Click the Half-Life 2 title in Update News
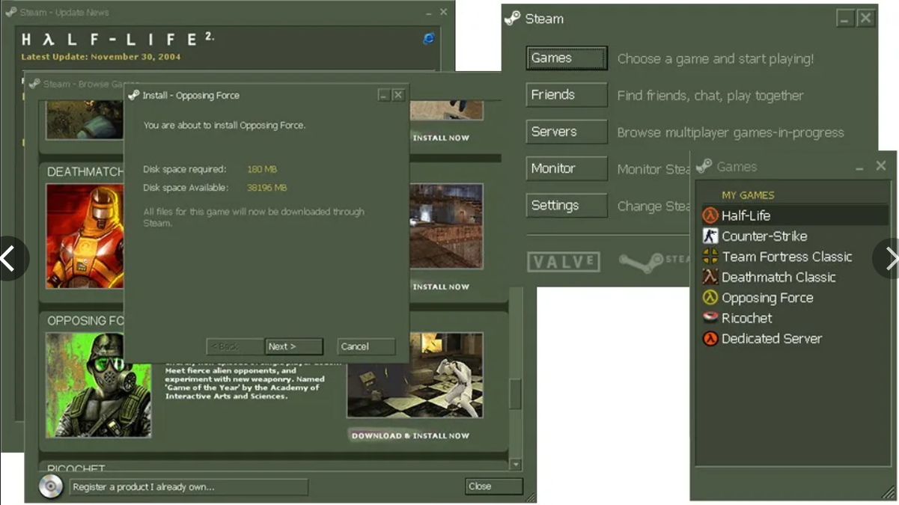The height and width of the screenshot is (505, 899). (118, 39)
